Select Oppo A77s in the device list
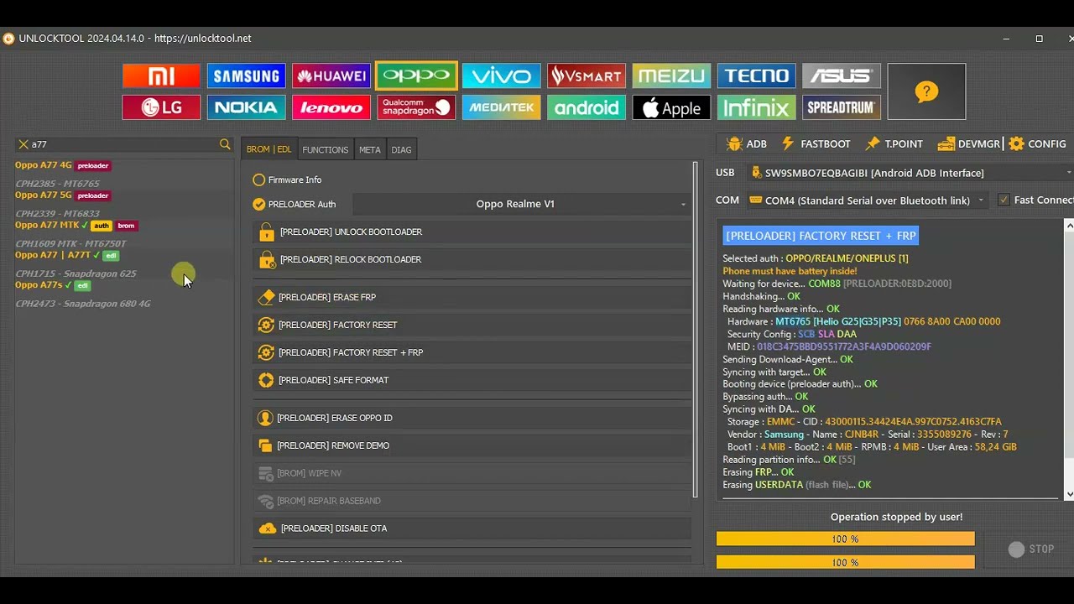 click(39, 285)
